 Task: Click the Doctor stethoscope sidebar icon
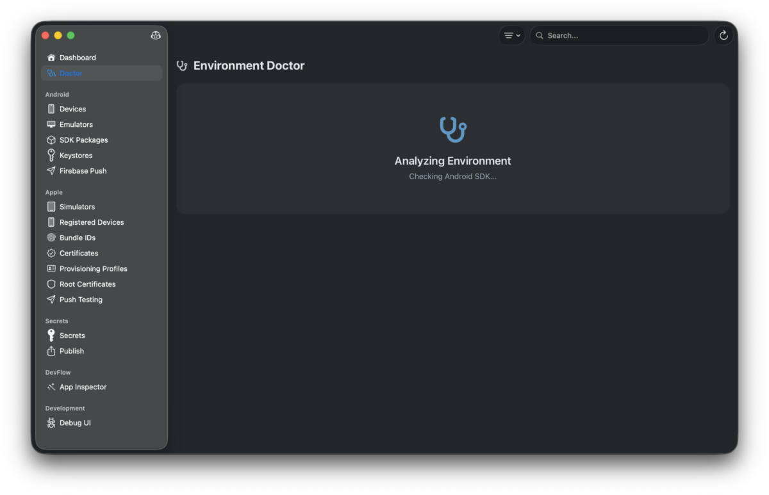51,73
